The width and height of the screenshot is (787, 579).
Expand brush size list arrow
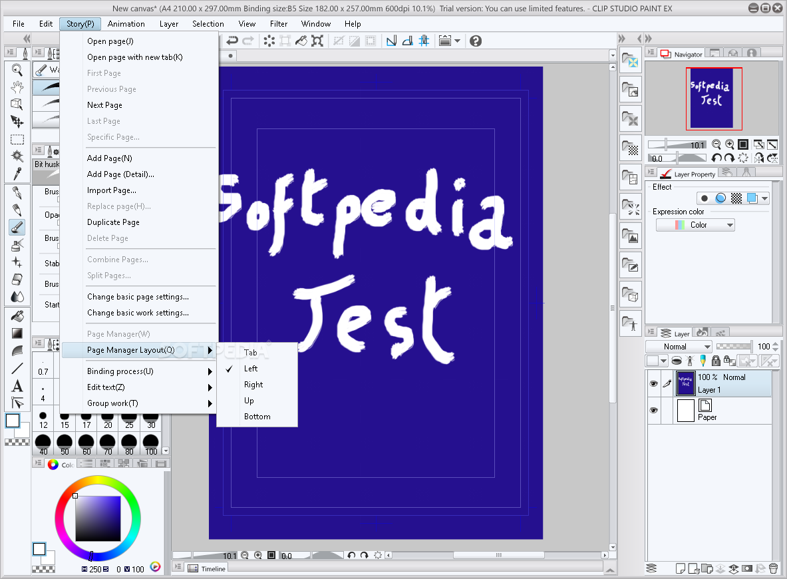pos(166,451)
